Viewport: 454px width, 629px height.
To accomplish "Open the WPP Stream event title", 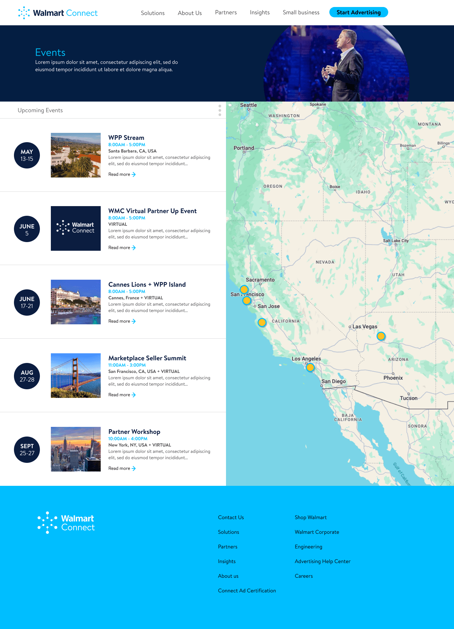I will (126, 138).
